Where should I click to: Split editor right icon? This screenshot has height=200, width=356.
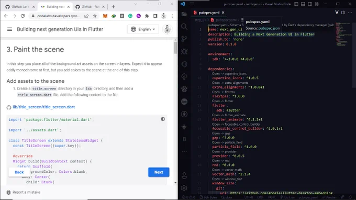coord(343,13)
